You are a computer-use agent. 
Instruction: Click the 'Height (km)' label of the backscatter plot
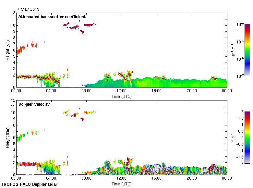point(7,50)
